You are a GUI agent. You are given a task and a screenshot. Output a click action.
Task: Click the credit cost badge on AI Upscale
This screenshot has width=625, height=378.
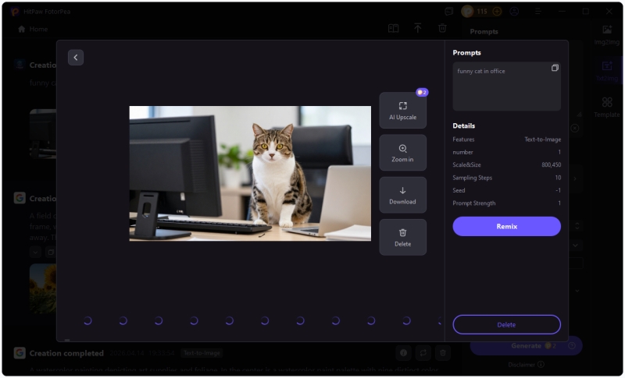422,92
